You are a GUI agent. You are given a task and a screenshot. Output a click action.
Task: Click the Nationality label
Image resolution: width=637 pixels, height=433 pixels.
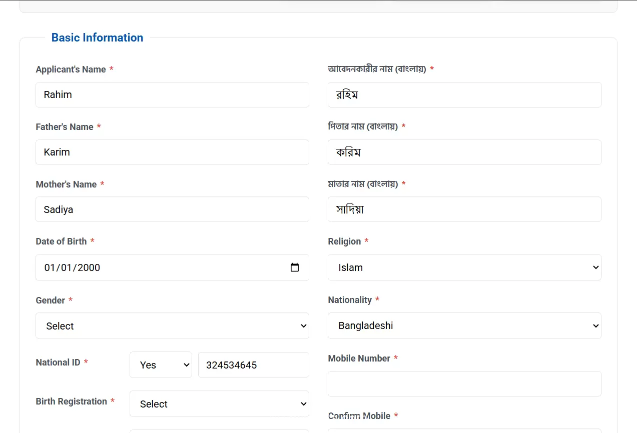pos(350,300)
